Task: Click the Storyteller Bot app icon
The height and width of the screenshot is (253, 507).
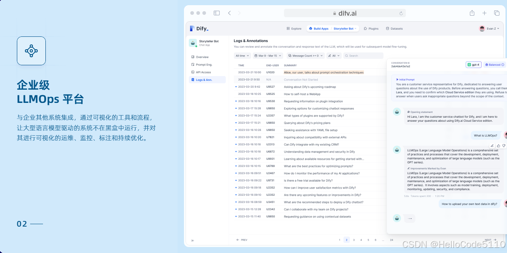Action: coord(193,43)
